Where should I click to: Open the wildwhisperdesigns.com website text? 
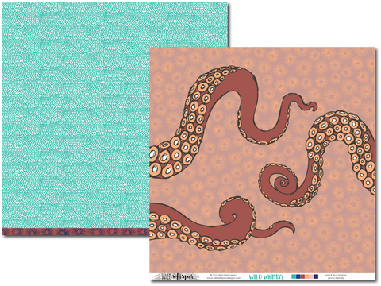224,278
